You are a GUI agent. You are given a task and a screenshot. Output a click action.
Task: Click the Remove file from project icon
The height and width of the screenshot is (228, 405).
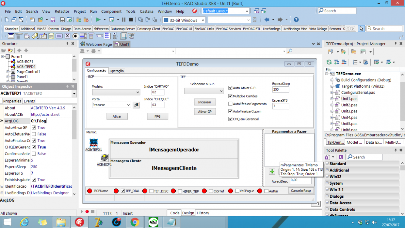[86, 20]
